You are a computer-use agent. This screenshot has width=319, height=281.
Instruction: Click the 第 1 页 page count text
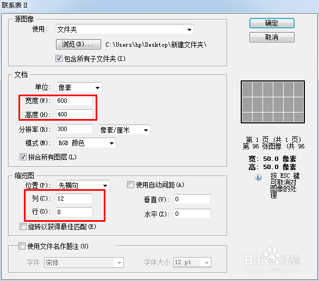273,140
